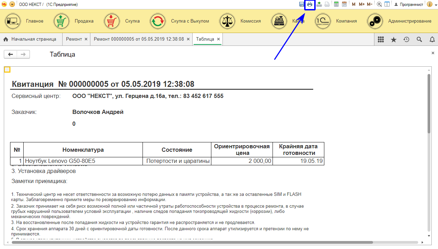This screenshot has height=249, width=438.
Task: Open the main menu round dropdown button
Action: [12, 5]
